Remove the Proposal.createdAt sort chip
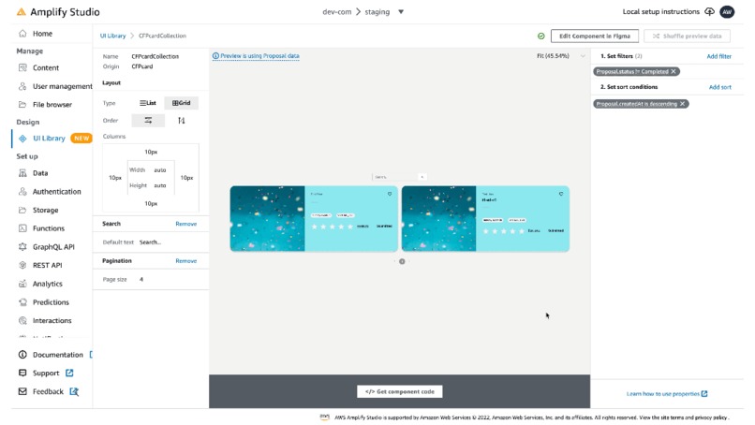 pos(682,104)
